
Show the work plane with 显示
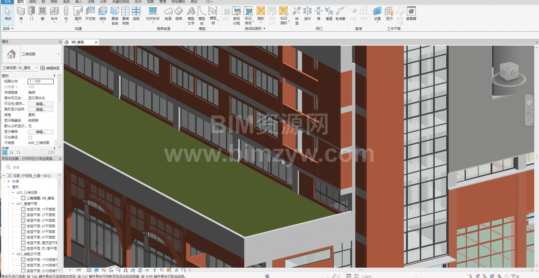tap(389, 14)
